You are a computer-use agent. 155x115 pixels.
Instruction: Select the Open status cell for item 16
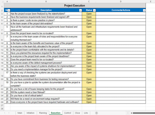[89, 69]
